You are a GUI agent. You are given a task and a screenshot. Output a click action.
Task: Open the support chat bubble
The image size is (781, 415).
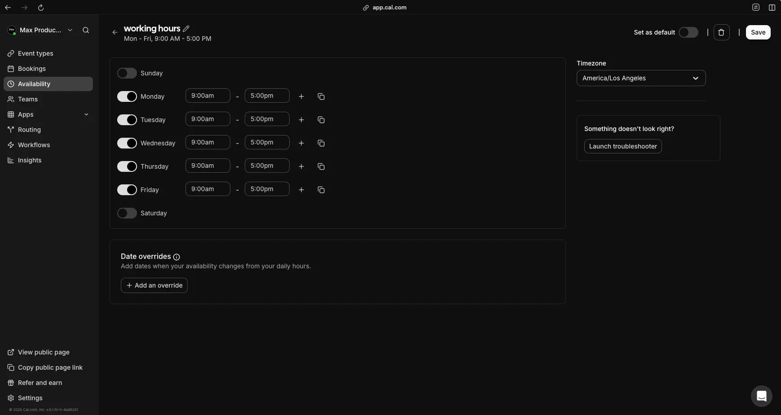click(761, 396)
